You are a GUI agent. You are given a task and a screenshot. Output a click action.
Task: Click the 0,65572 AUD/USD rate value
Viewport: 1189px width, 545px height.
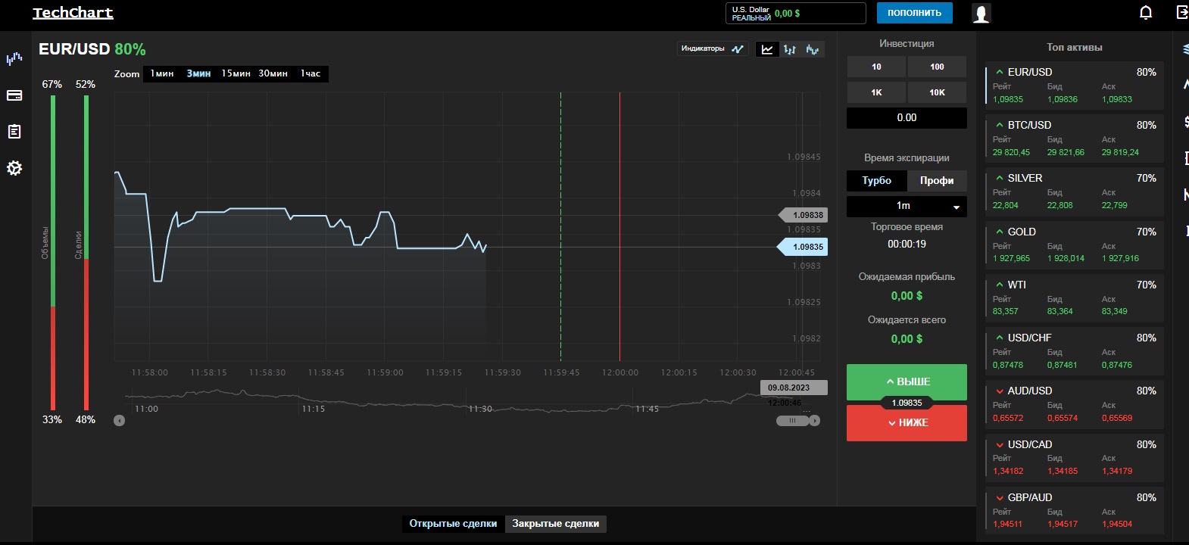pos(1008,418)
